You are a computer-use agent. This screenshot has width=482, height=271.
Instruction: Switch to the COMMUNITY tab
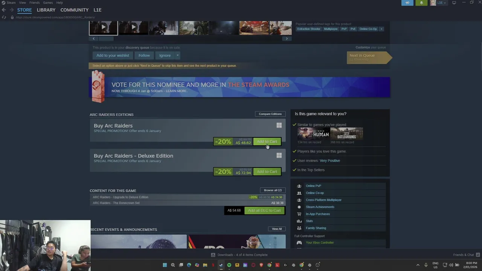(x=75, y=10)
